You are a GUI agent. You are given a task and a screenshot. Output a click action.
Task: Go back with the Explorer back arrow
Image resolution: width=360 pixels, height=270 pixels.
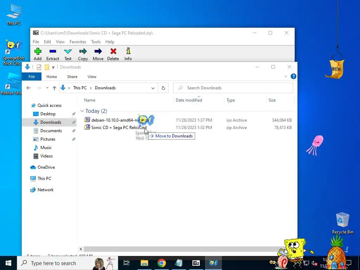28,88
